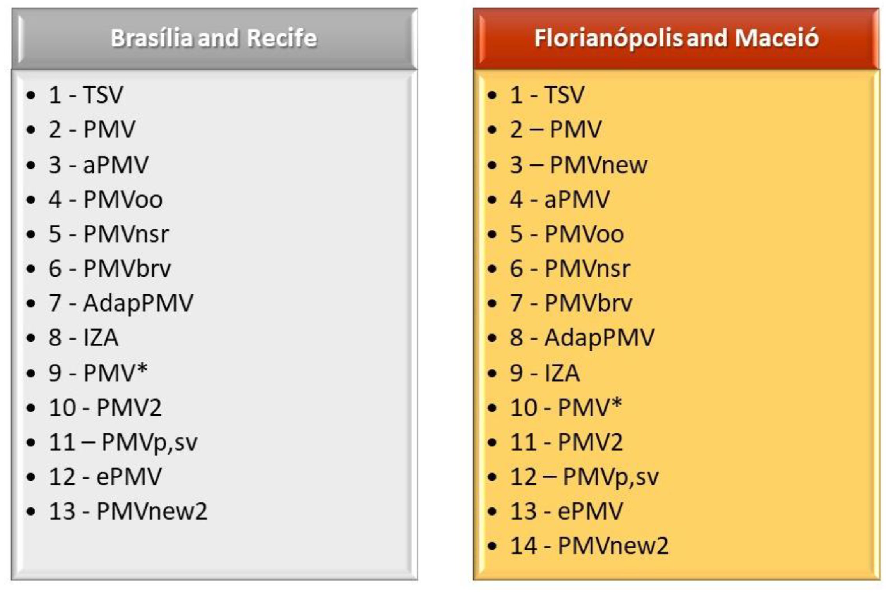Choose 4 - PMVoo in the gray panel

click(x=105, y=199)
